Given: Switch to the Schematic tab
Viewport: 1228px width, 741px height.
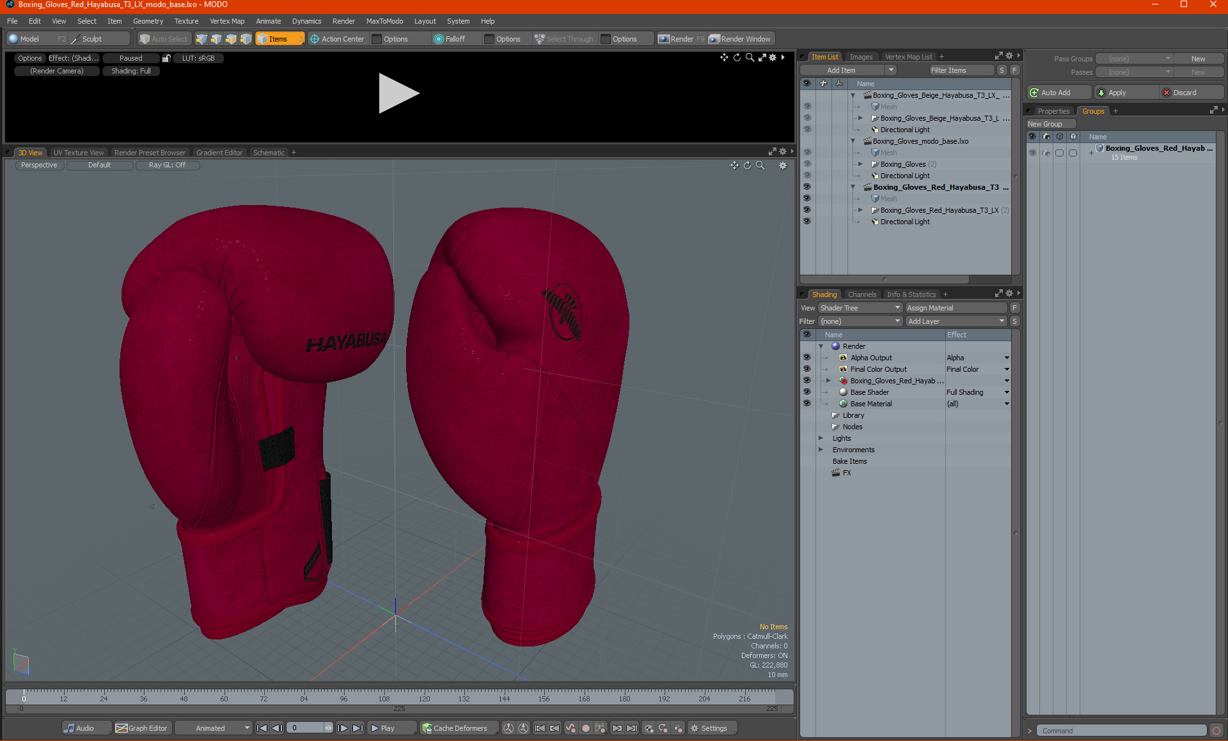Looking at the screenshot, I should 269,153.
